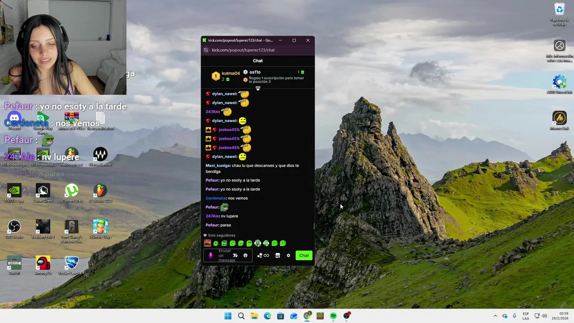Open the licensevalidation text file
574x323 pixels.
point(100,120)
